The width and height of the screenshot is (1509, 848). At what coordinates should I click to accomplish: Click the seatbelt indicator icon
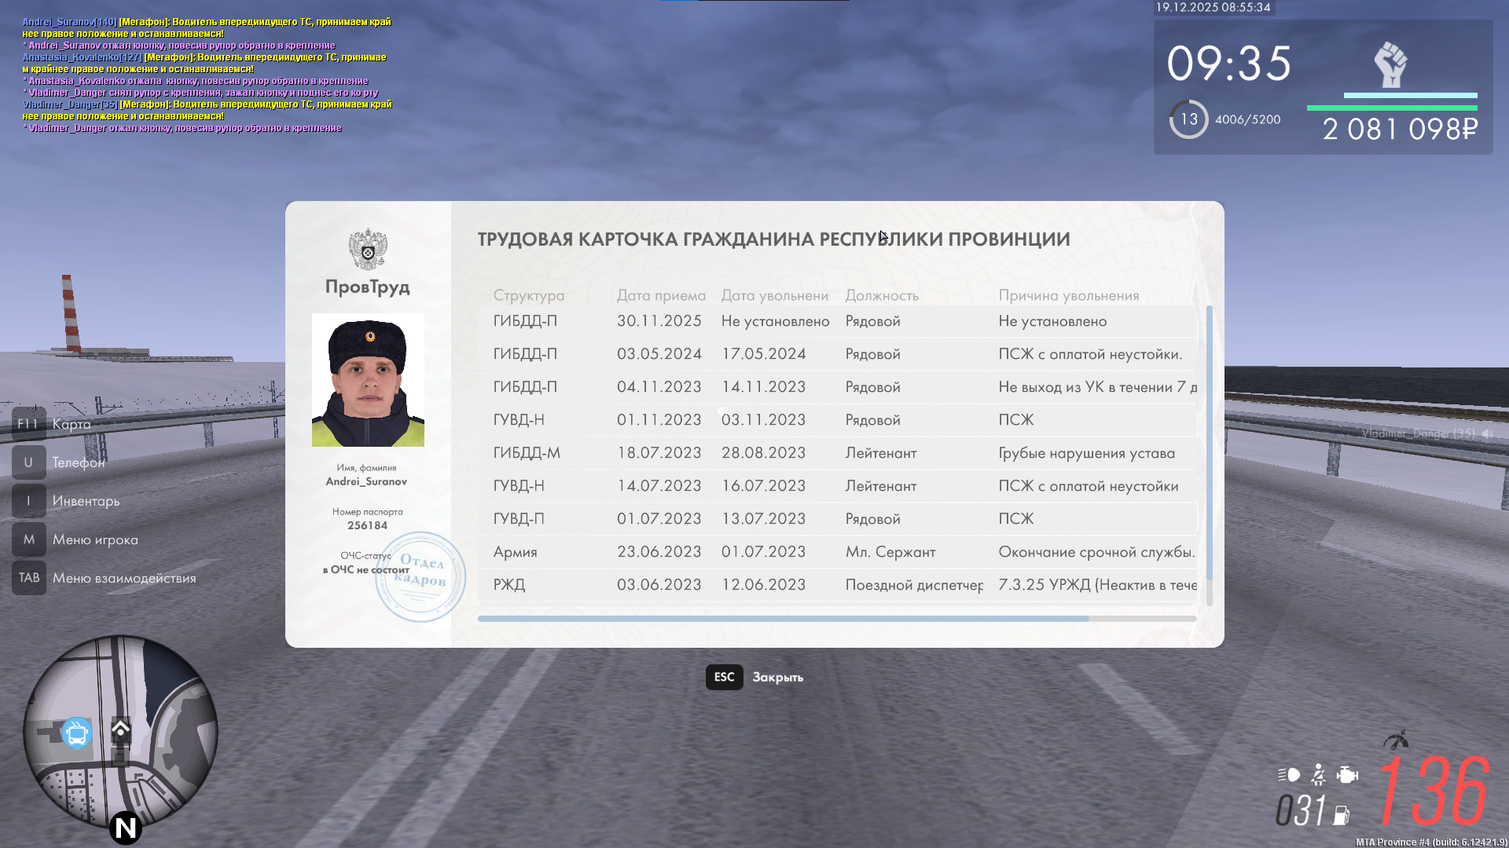(1319, 775)
